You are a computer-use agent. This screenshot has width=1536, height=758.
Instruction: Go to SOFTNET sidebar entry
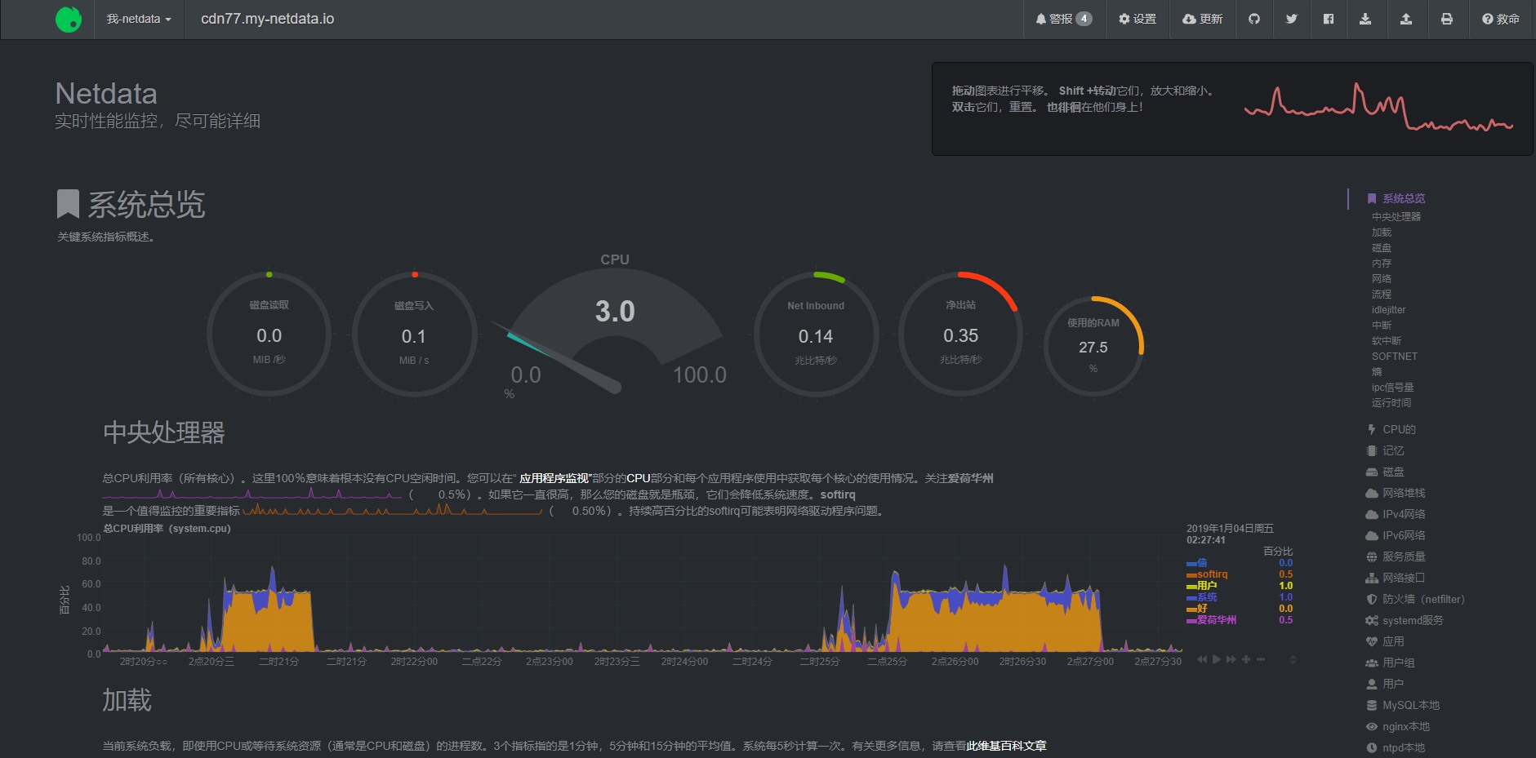[x=1395, y=357]
